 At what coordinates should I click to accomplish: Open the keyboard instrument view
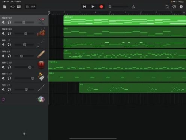point(19,7)
